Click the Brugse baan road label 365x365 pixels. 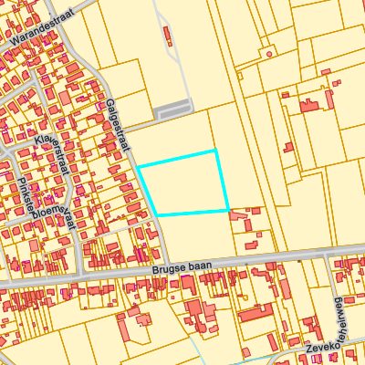[182, 267]
